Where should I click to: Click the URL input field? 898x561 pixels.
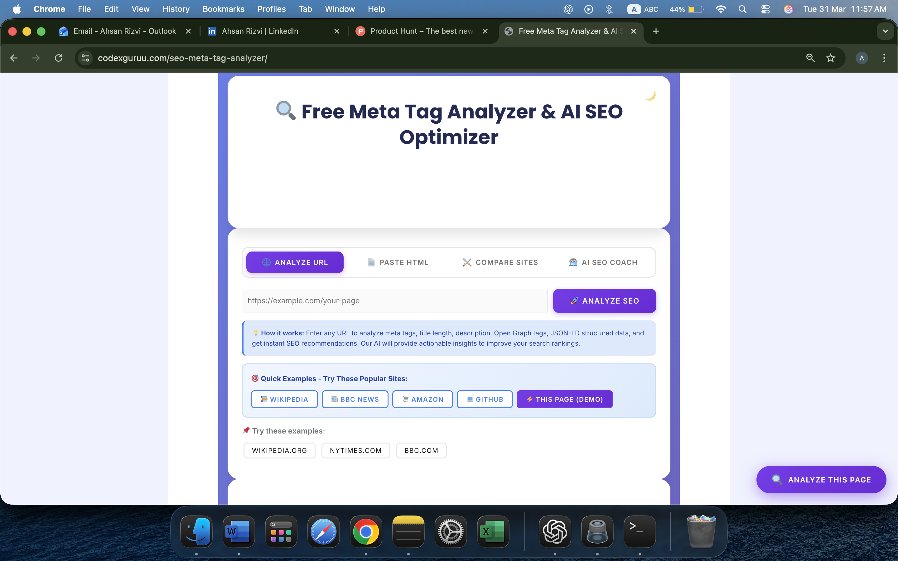[x=394, y=301]
